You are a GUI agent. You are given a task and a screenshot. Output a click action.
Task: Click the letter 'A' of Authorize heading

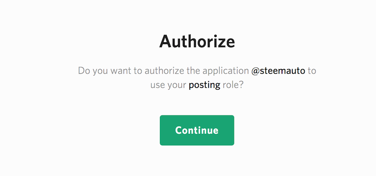pyautogui.click(x=165, y=41)
